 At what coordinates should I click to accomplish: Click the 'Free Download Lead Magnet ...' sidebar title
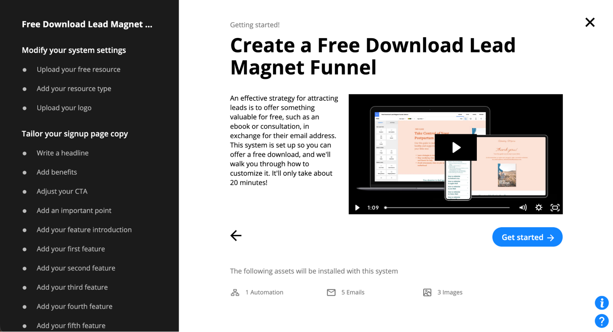[87, 24]
